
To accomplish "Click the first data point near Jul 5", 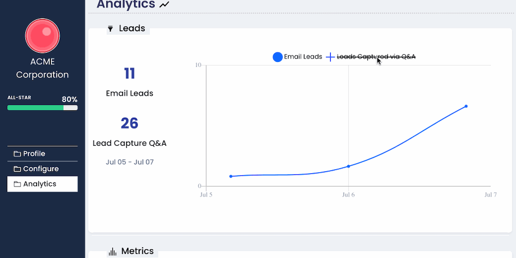I will click(231, 176).
